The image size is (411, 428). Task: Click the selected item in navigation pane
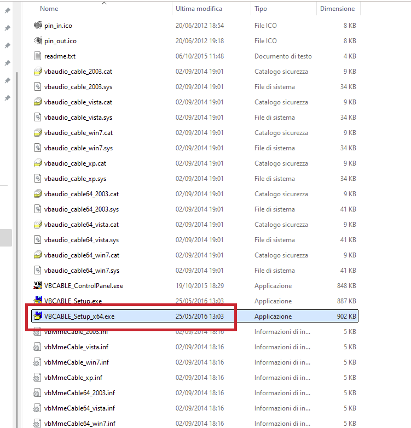5,237
